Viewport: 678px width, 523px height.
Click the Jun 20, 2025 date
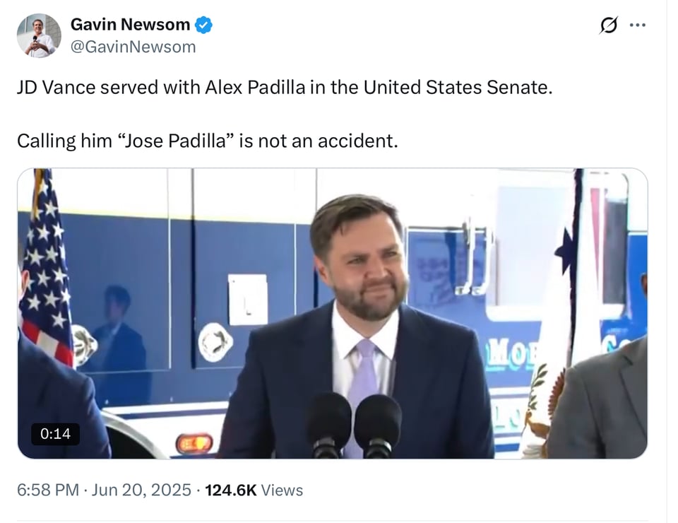(140, 490)
